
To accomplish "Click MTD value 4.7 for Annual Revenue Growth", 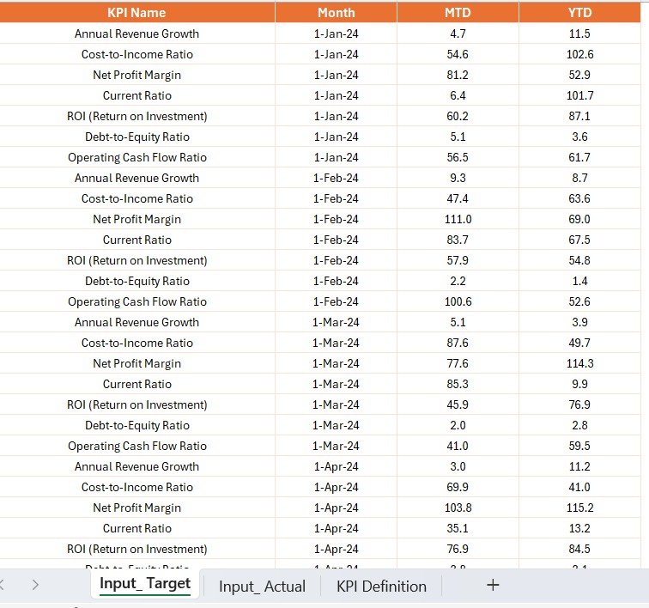I will pos(458,33).
